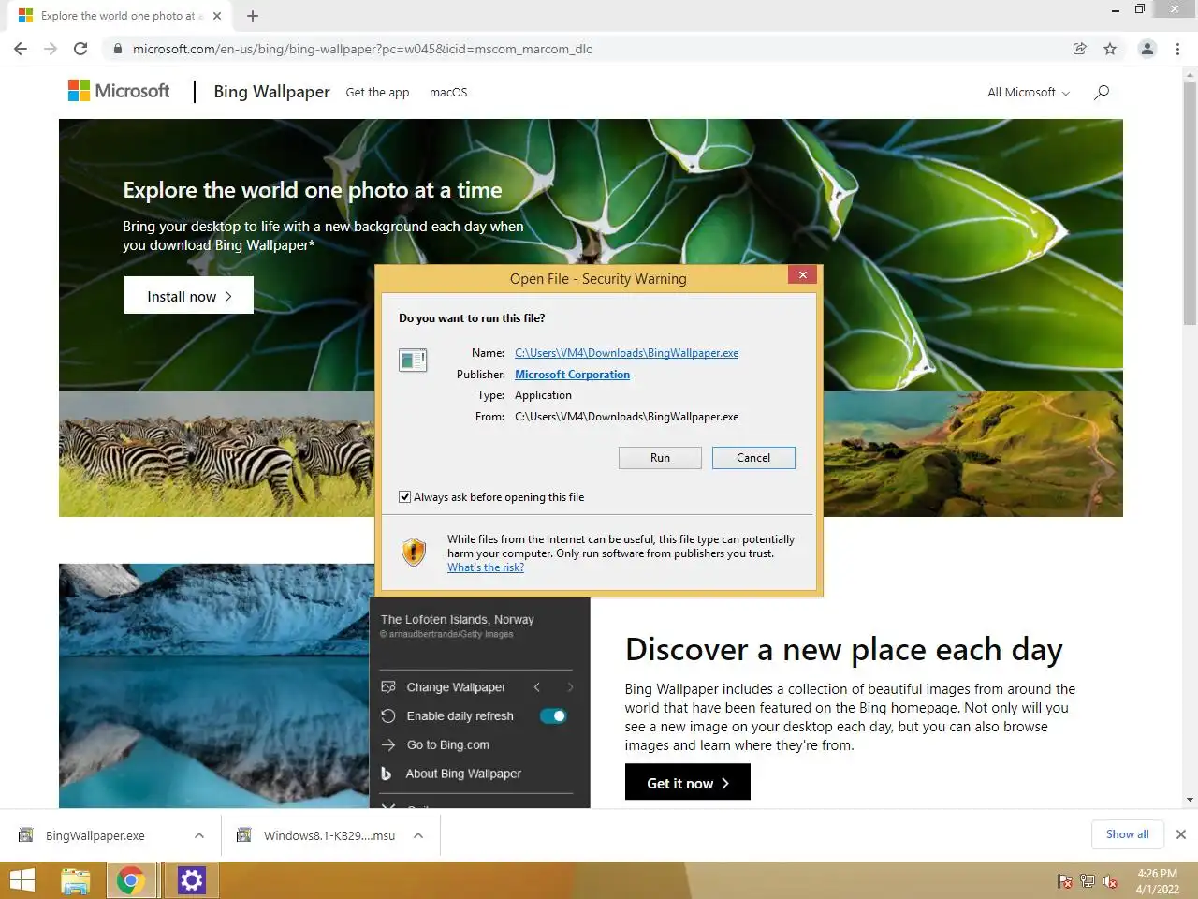Click the Bing logo beside About Bing Wallpaper
The image size is (1198, 899).
(387, 774)
